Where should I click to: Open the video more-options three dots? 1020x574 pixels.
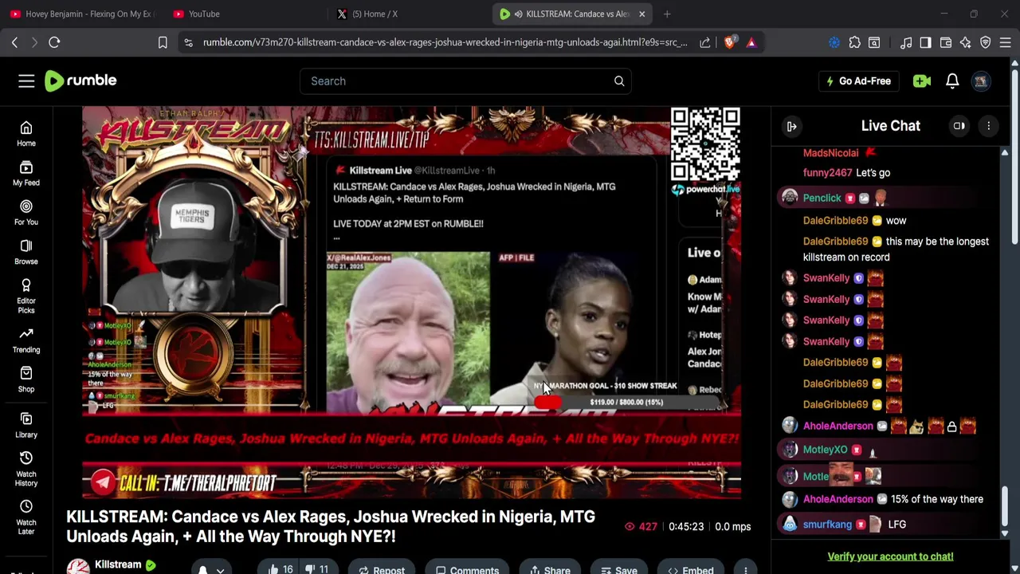(745, 570)
